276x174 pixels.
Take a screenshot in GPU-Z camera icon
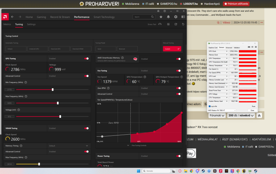249,47
